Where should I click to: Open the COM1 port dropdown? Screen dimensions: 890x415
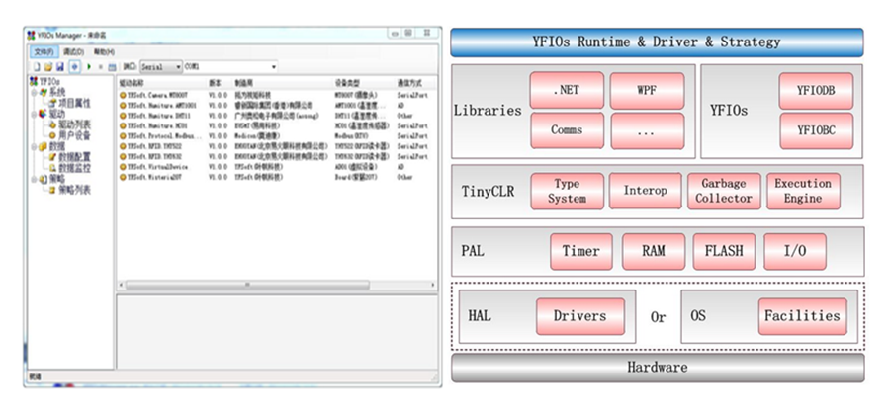[230, 67]
